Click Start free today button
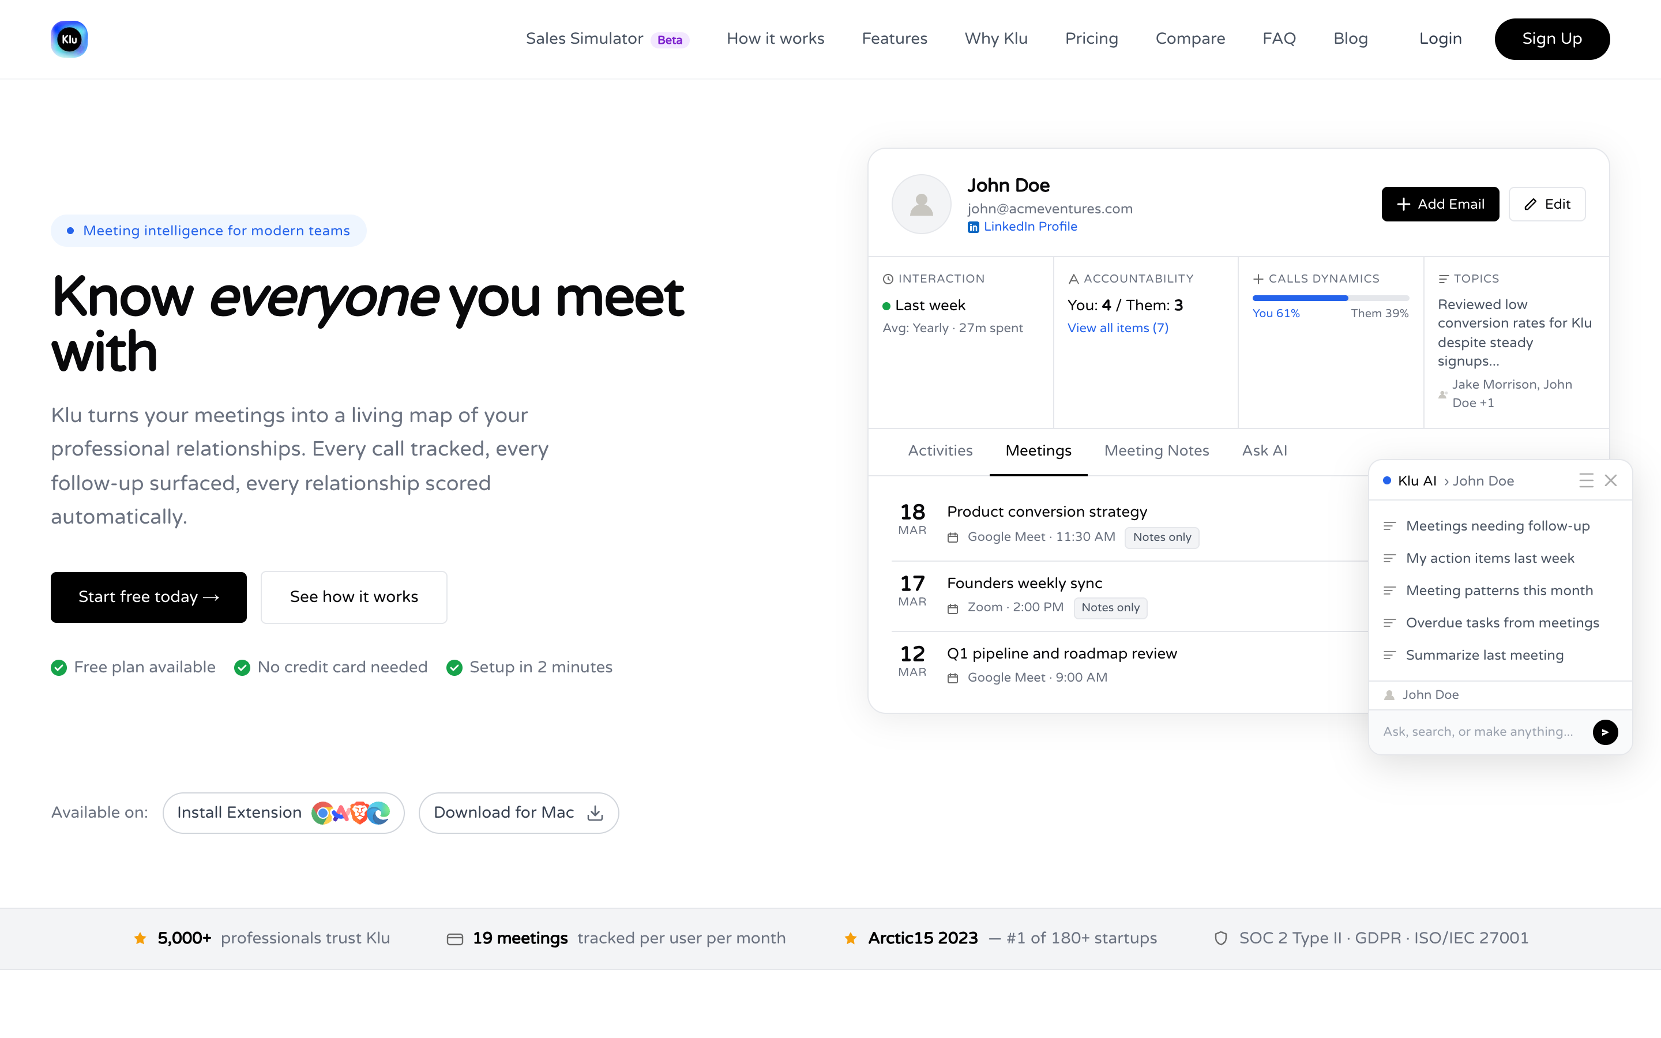 coord(149,597)
